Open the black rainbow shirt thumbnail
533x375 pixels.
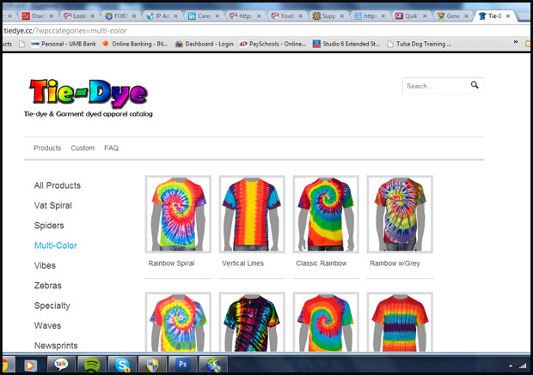(252, 322)
